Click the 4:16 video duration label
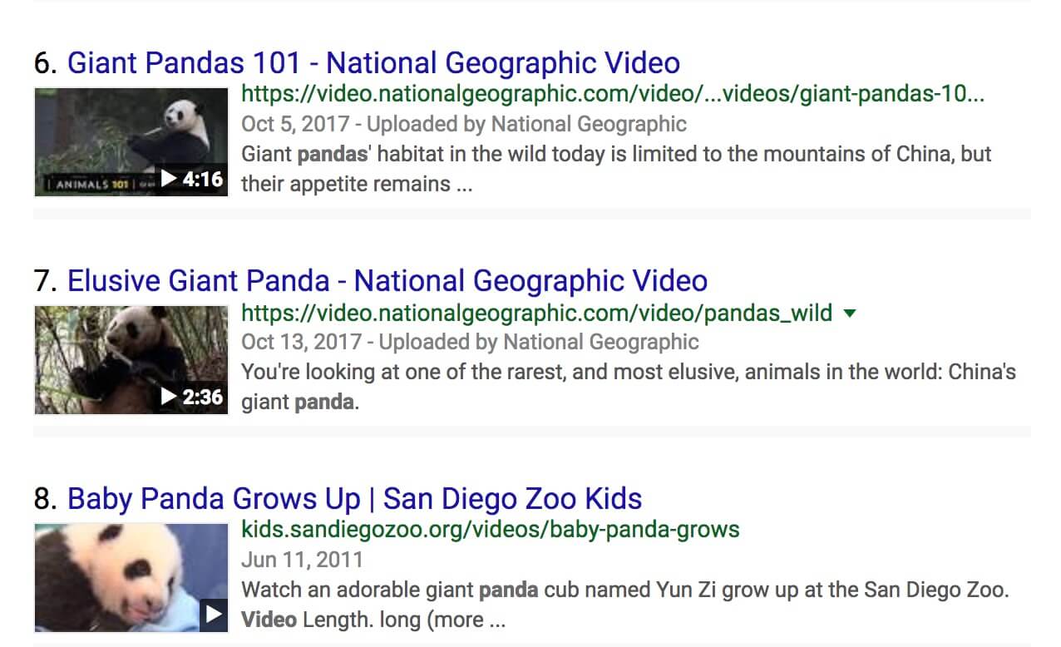 pos(202,179)
